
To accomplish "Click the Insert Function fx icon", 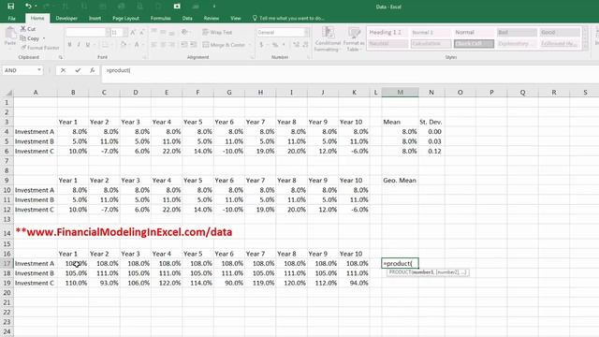I will (92, 70).
